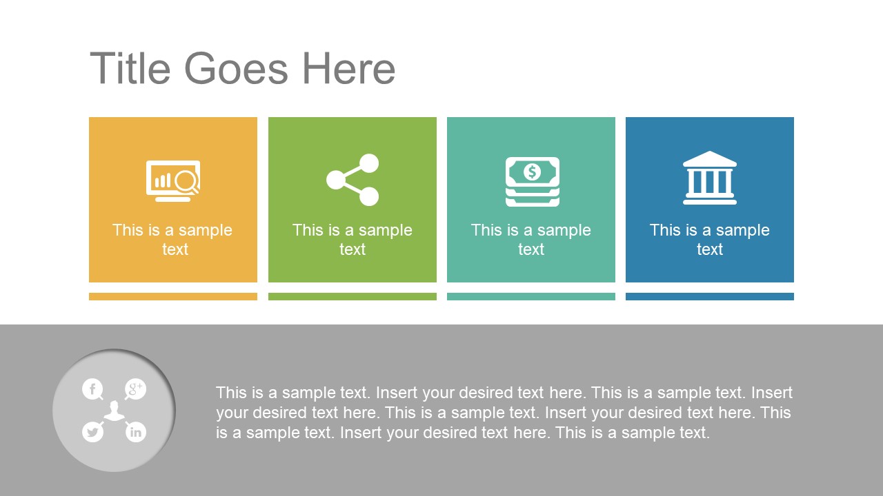Select the "Title Goes Here" heading
The width and height of the screenshot is (883, 496).
pos(243,68)
